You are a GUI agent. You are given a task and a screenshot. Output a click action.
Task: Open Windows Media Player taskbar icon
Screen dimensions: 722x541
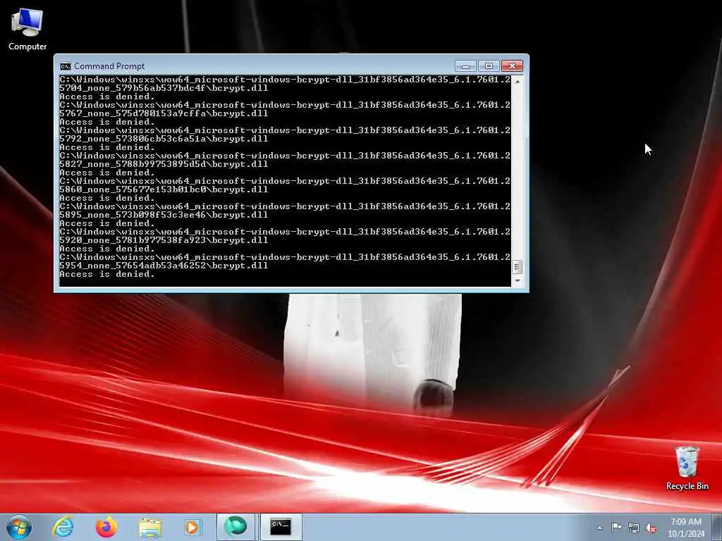pyautogui.click(x=192, y=527)
